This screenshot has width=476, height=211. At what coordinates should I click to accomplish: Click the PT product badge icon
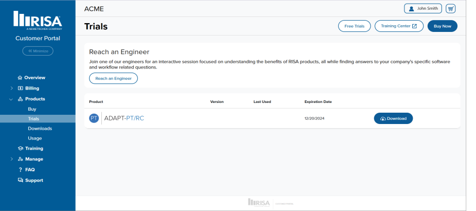tap(94, 118)
